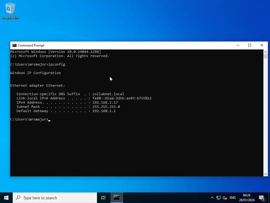Open the Recycle Bin desktop icon
This screenshot has width=270, height=203.
[x=10, y=11]
